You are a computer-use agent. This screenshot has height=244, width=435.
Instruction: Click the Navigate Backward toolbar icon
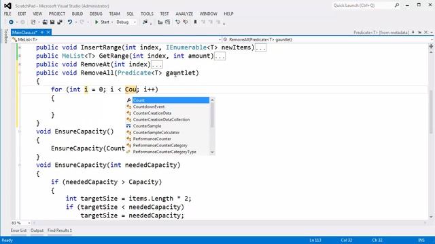[11, 22]
